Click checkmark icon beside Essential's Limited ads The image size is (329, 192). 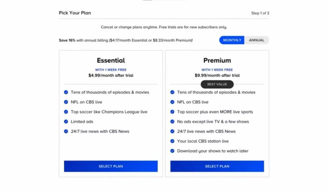click(x=66, y=122)
